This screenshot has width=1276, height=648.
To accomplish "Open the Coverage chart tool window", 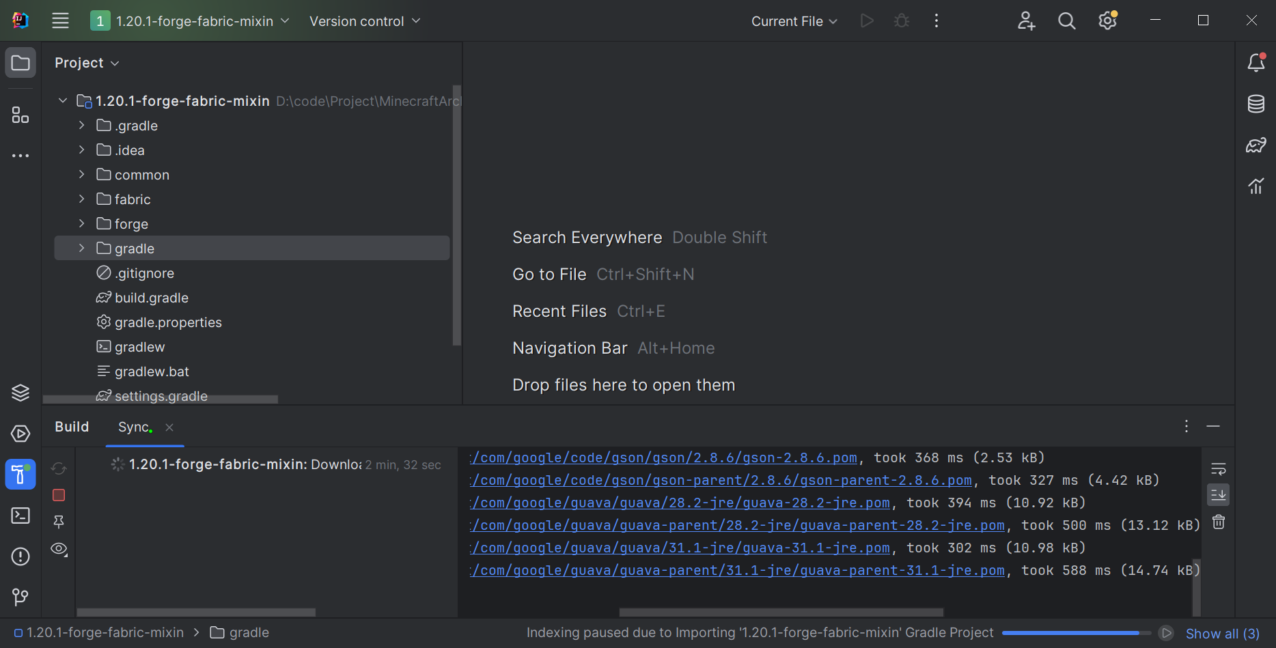I will coord(1256,186).
